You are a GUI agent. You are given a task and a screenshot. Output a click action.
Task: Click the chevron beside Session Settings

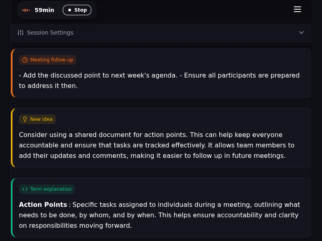(301, 33)
